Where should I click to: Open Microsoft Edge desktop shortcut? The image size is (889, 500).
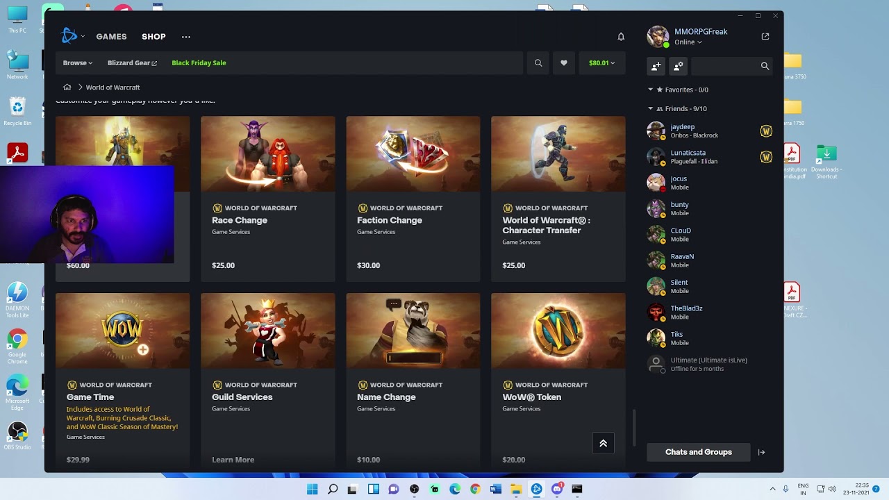(17, 392)
